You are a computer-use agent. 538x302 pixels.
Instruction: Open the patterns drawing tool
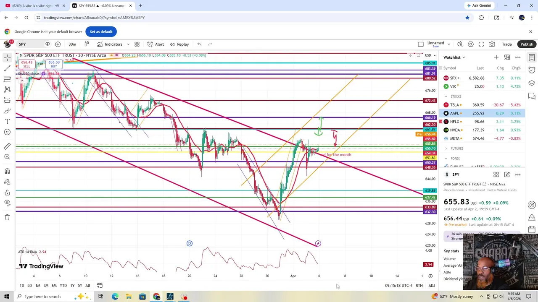pyautogui.click(x=7, y=89)
